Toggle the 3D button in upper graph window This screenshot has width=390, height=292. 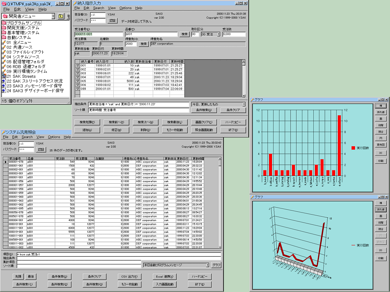pyautogui.click(x=381, y=153)
